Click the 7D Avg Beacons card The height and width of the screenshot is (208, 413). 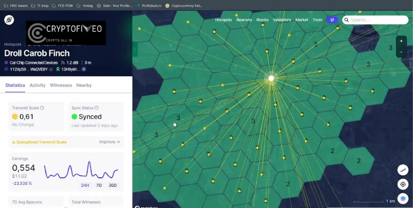36,202
